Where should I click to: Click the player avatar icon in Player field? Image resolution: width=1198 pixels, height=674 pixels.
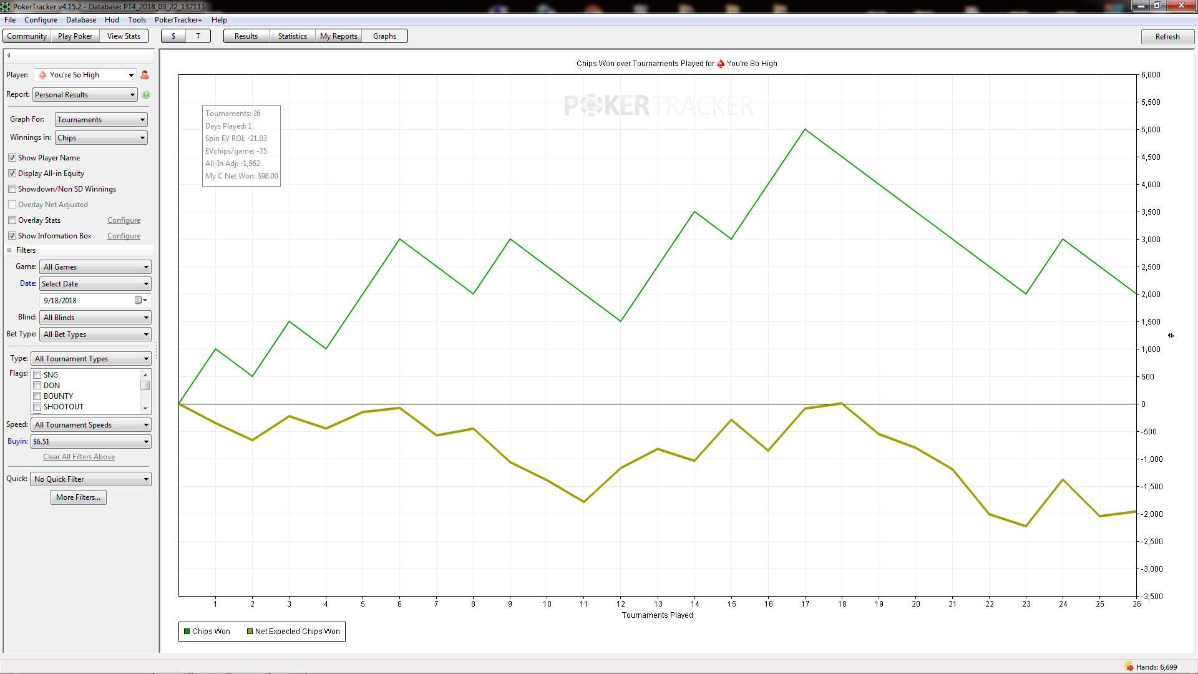(x=42, y=75)
